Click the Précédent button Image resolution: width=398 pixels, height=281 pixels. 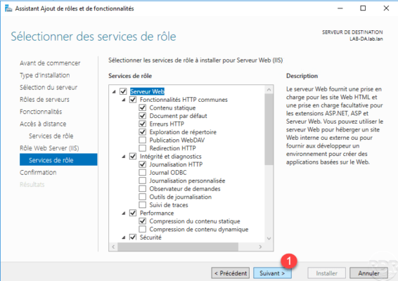[231, 273]
